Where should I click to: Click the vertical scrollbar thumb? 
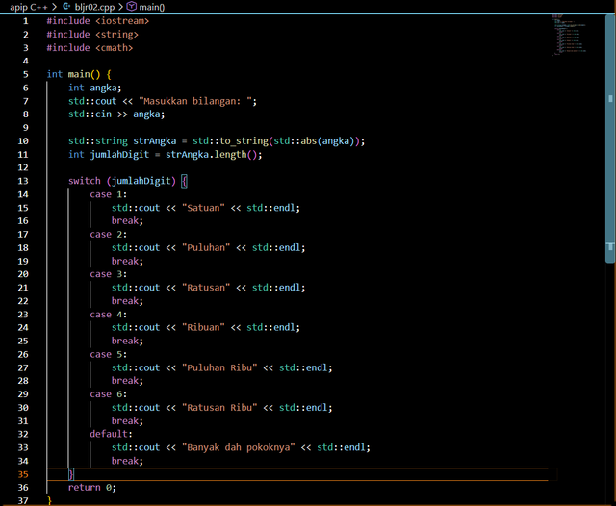610,139
